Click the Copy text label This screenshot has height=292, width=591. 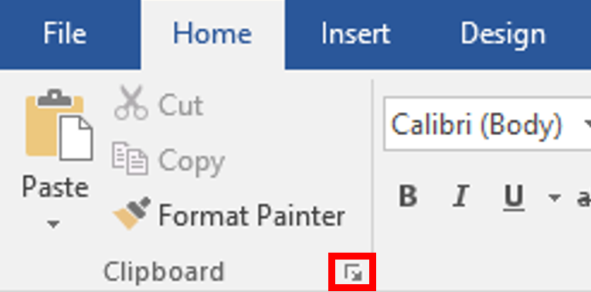(x=192, y=162)
